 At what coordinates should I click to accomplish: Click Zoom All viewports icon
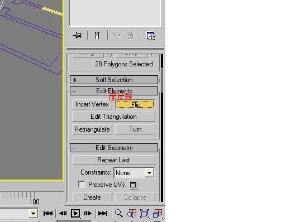[132, 213]
